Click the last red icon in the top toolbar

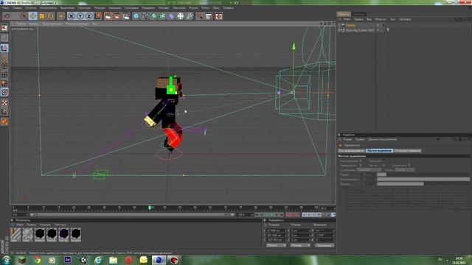219,16
